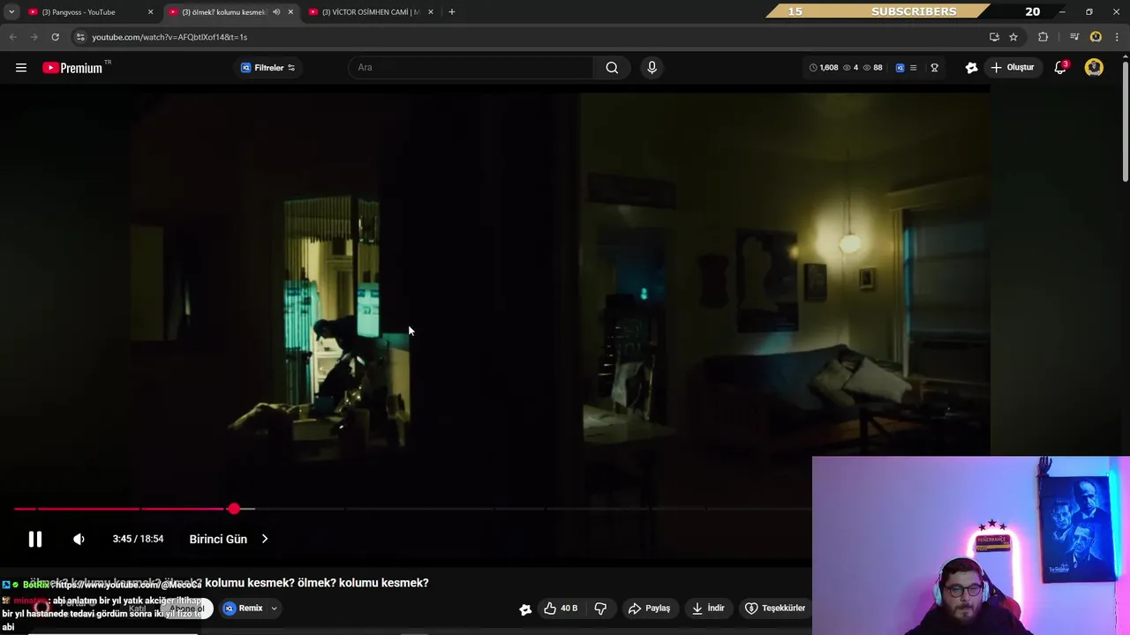Expand the Remix dropdown arrow
The image size is (1130, 635).
click(x=274, y=609)
